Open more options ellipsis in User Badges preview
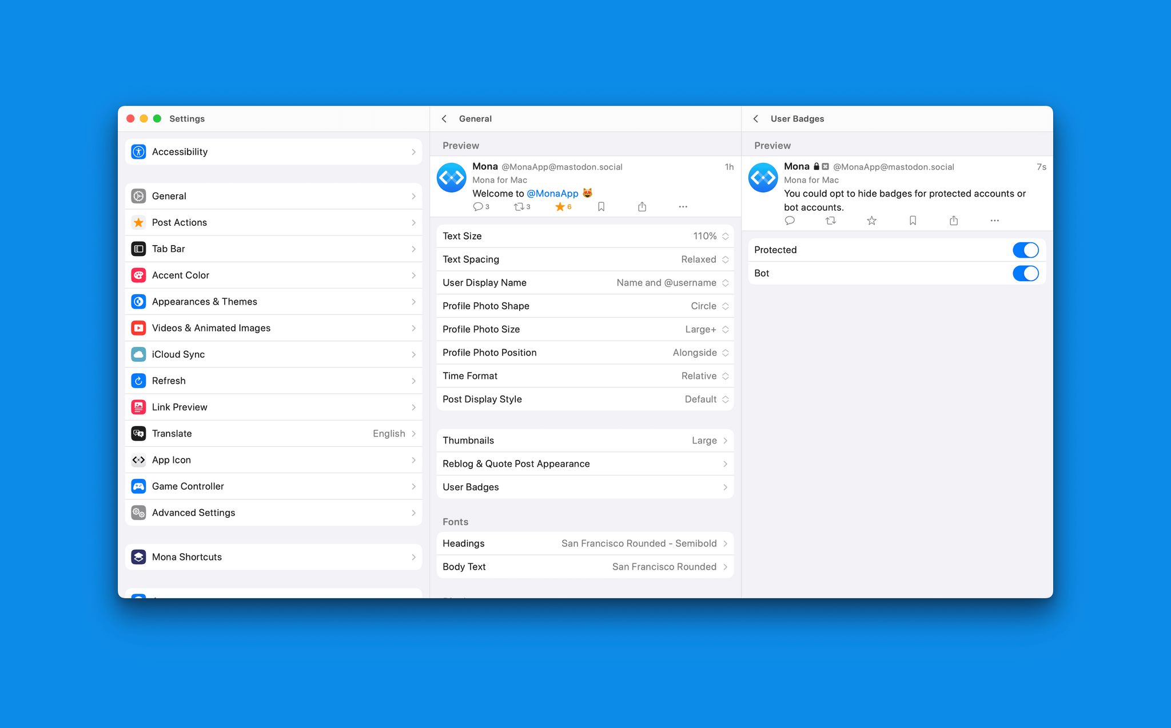Image resolution: width=1171 pixels, height=728 pixels. click(x=995, y=221)
